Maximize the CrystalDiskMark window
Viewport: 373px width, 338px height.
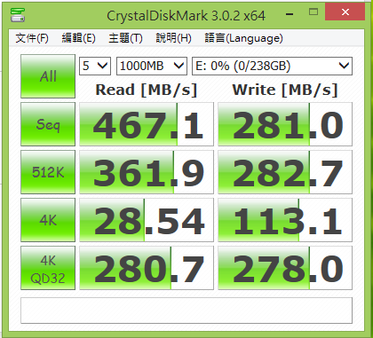(x=313, y=12)
